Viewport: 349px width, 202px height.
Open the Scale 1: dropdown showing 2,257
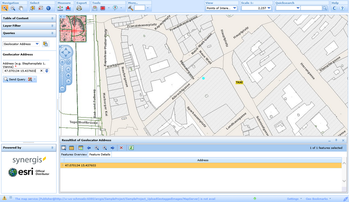[x=269, y=8]
